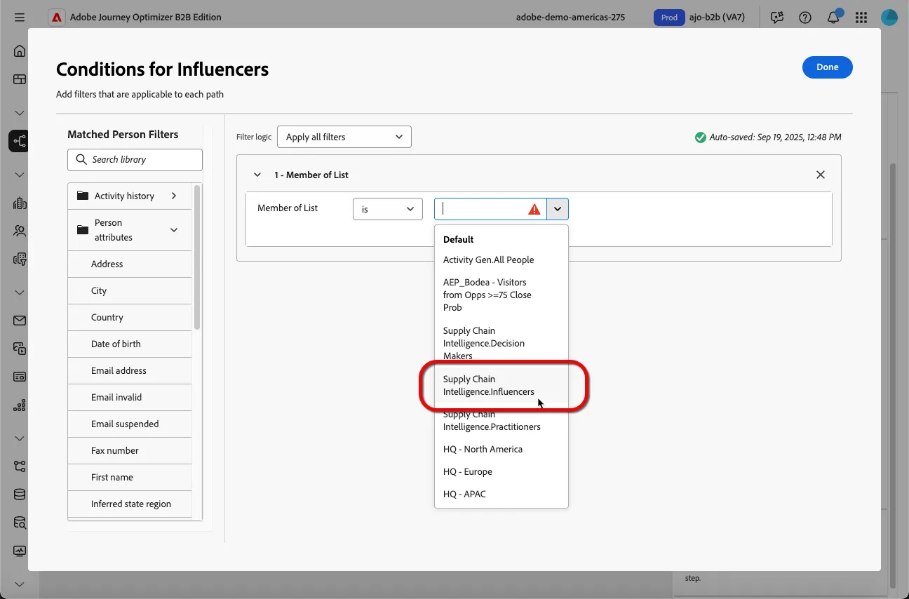This screenshot has height=599, width=909.
Task: Choose 'AEP_Bodea - Visitors from Opps' option
Action: click(501, 295)
